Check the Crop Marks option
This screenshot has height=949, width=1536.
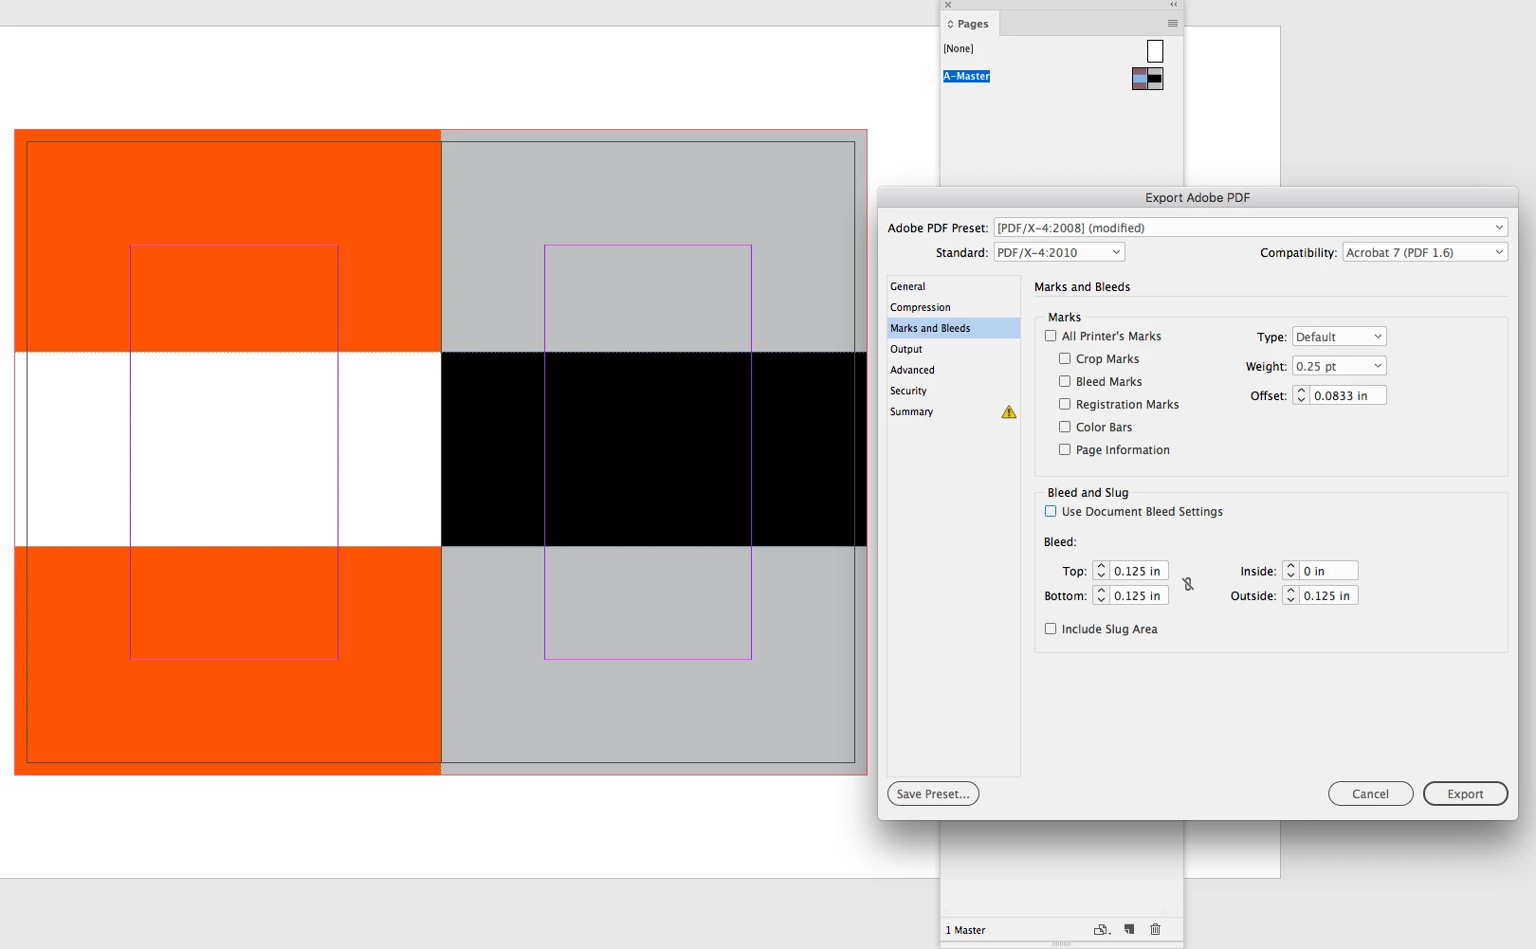tap(1065, 358)
